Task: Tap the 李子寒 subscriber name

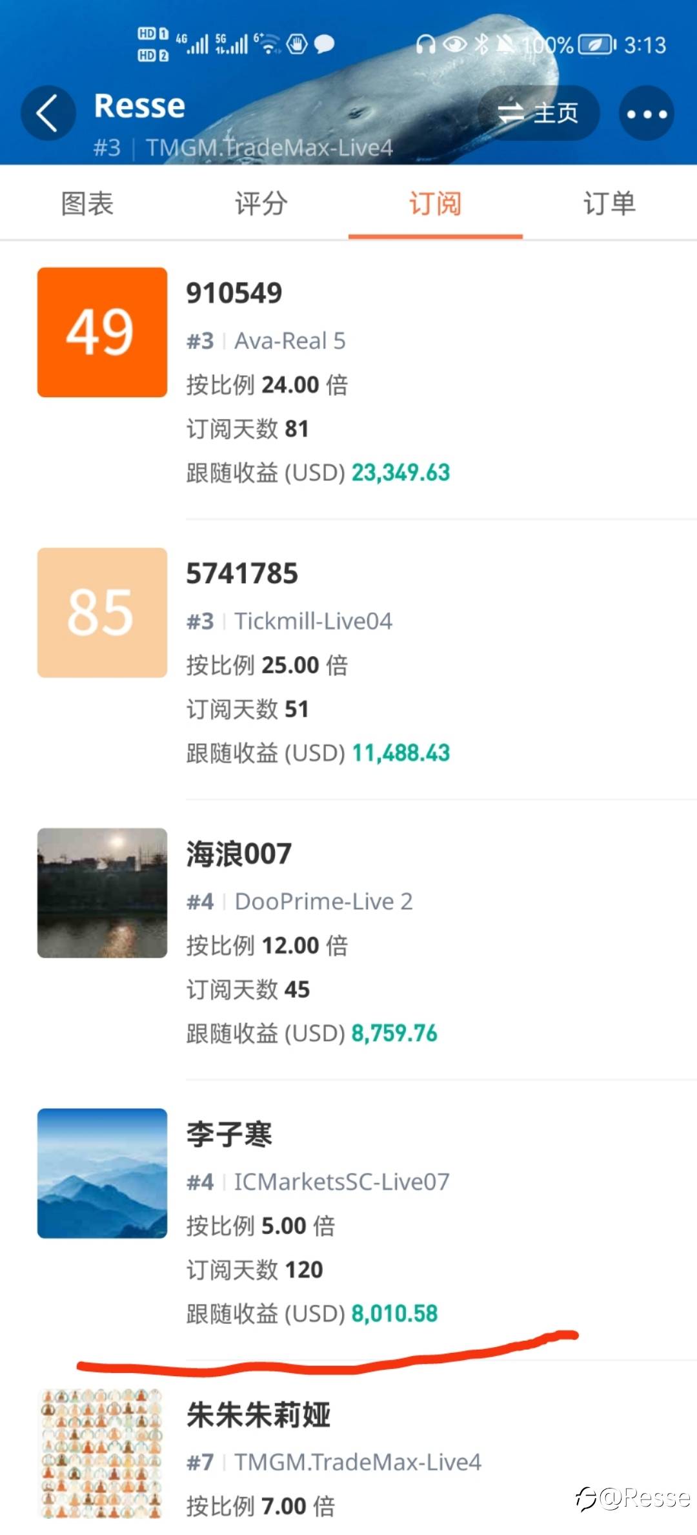Action: (229, 1134)
